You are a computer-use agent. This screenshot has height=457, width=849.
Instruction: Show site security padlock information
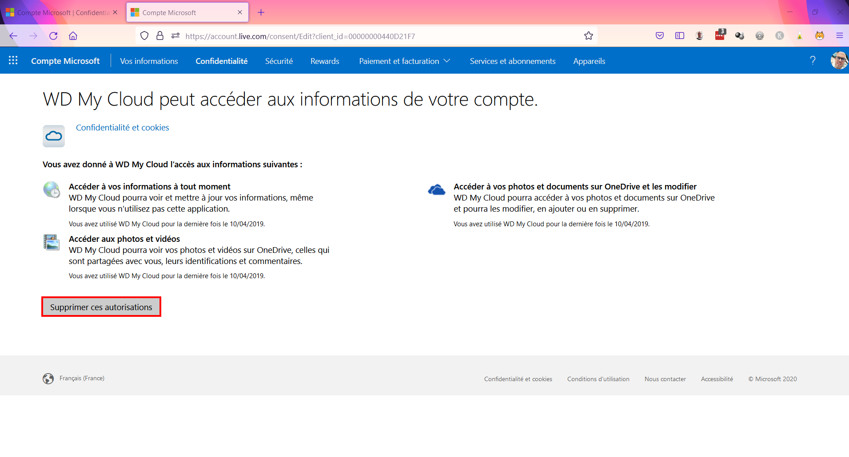click(x=160, y=36)
